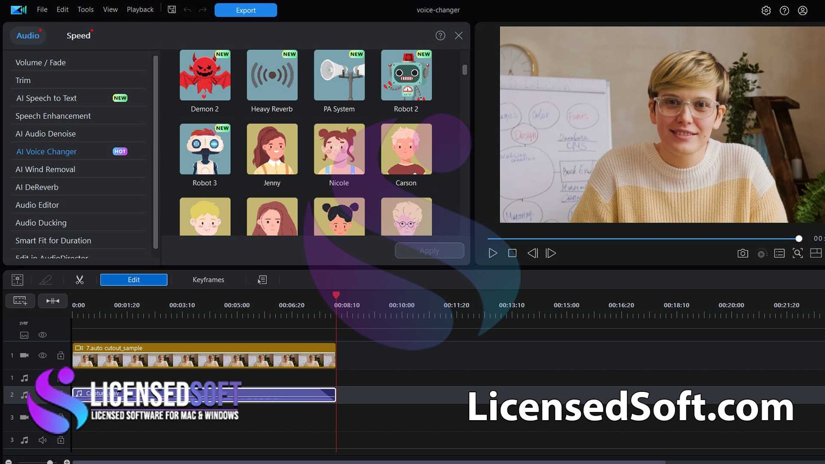This screenshot has width=825, height=464.
Task: Click the fit timeline arrows icon
Action: click(53, 301)
